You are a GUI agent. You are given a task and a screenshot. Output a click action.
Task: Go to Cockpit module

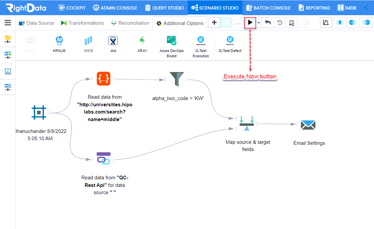(x=72, y=8)
